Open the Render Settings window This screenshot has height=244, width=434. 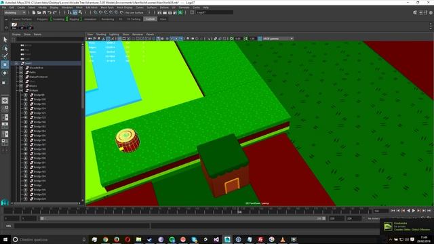[175, 13]
